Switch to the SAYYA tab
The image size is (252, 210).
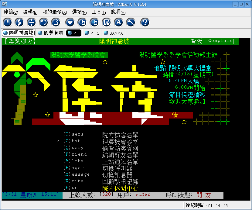coord(113,33)
